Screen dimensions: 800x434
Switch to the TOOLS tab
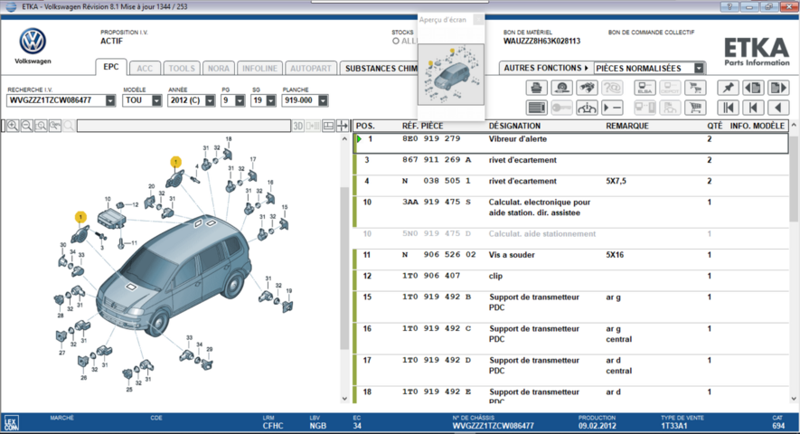(x=182, y=69)
